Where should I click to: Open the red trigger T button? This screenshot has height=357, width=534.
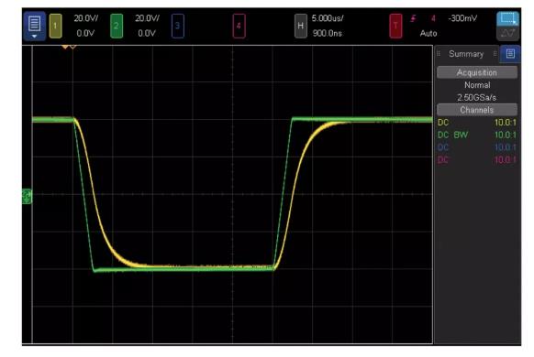395,26
